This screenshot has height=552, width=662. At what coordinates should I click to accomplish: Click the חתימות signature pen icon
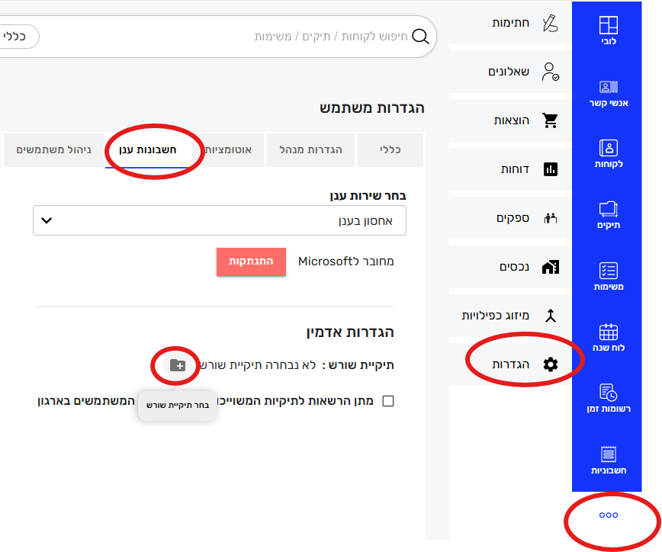tap(550, 23)
